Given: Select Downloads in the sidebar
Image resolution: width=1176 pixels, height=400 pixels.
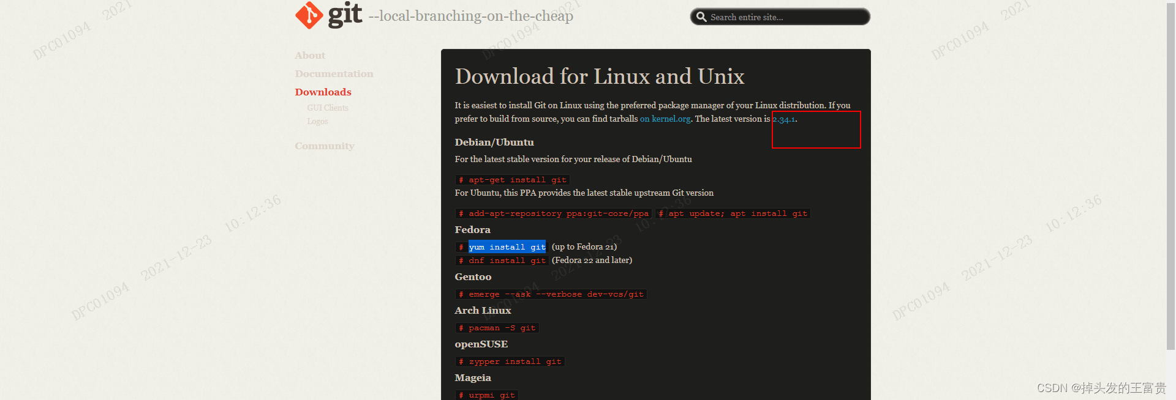Looking at the screenshot, I should [x=323, y=92].
